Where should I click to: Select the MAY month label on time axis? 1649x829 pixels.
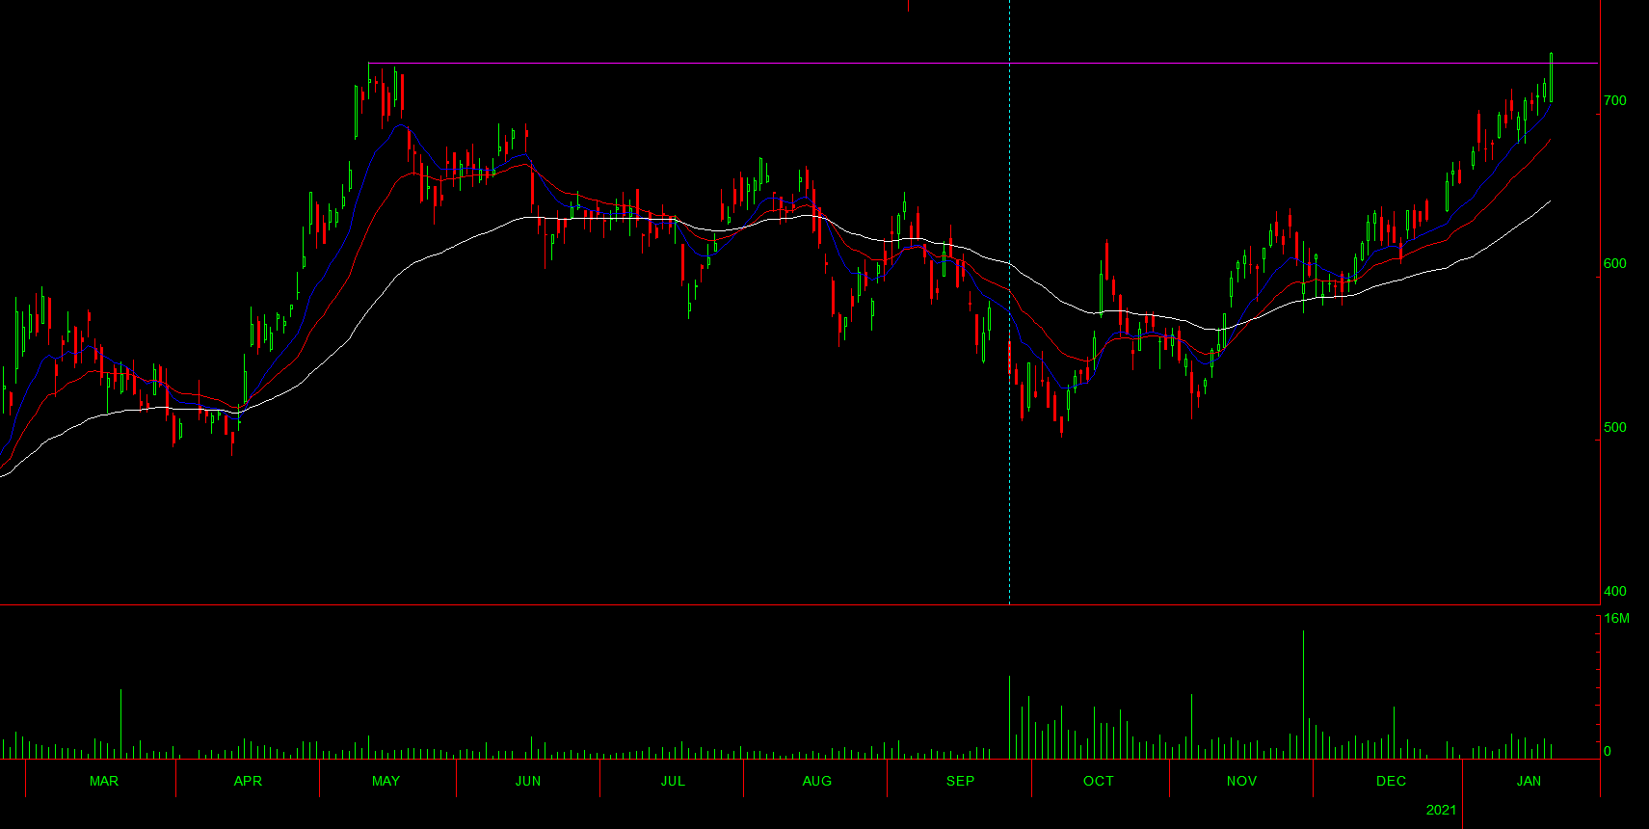coord(386,781)
